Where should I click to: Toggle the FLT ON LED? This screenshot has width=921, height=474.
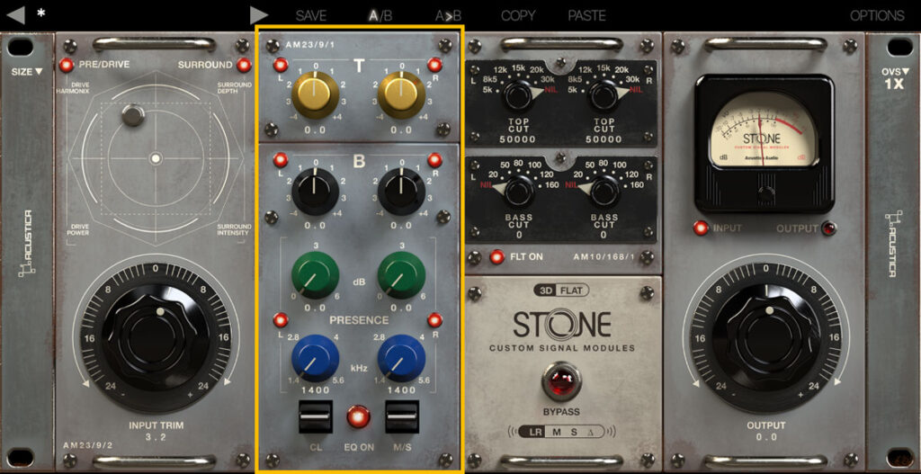point(497,256)
